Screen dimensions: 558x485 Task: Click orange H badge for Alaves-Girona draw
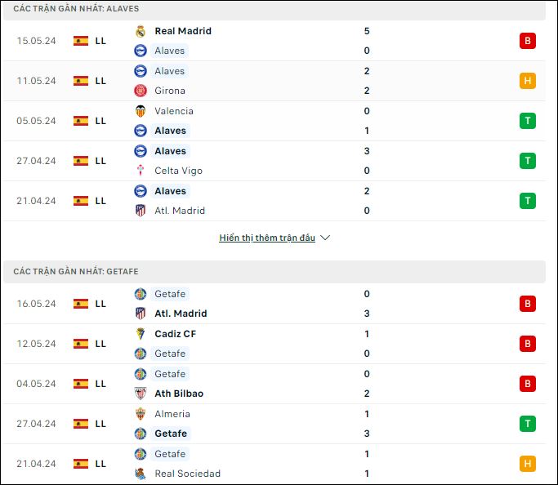click(528, 81)
